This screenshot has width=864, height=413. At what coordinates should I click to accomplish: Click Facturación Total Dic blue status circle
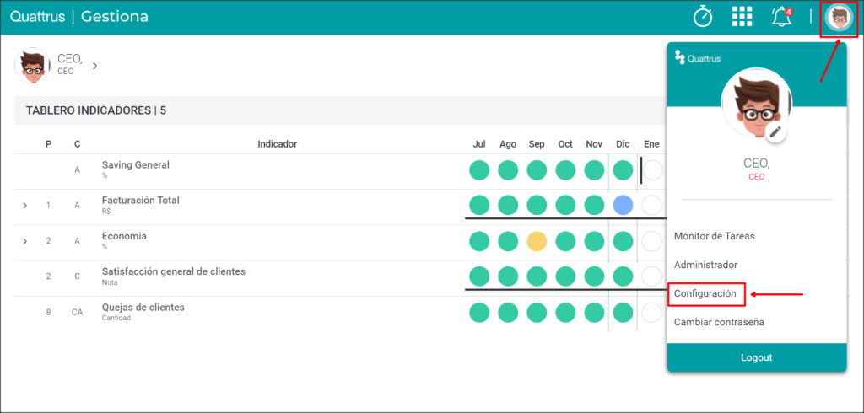click(x=623, y=206)
